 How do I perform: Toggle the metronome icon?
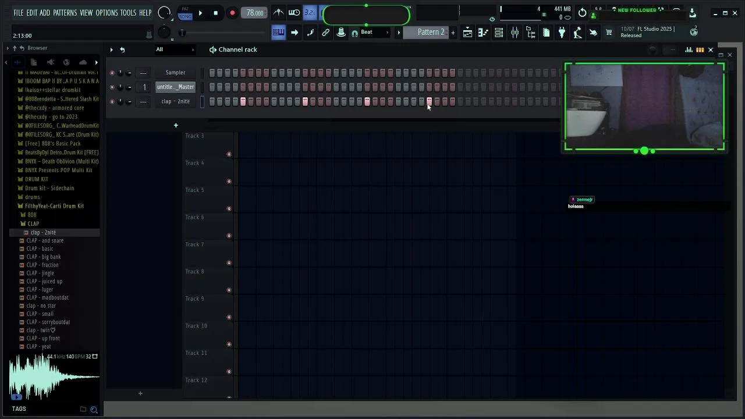tap(279, 13)
